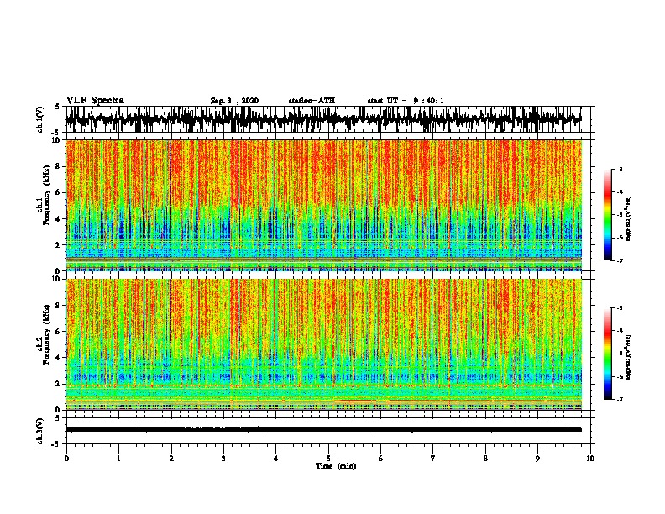Click the "station=ATH" header label
Image resolution: width=665 pixels, height=514 pixels.
[x=312, y=101]
